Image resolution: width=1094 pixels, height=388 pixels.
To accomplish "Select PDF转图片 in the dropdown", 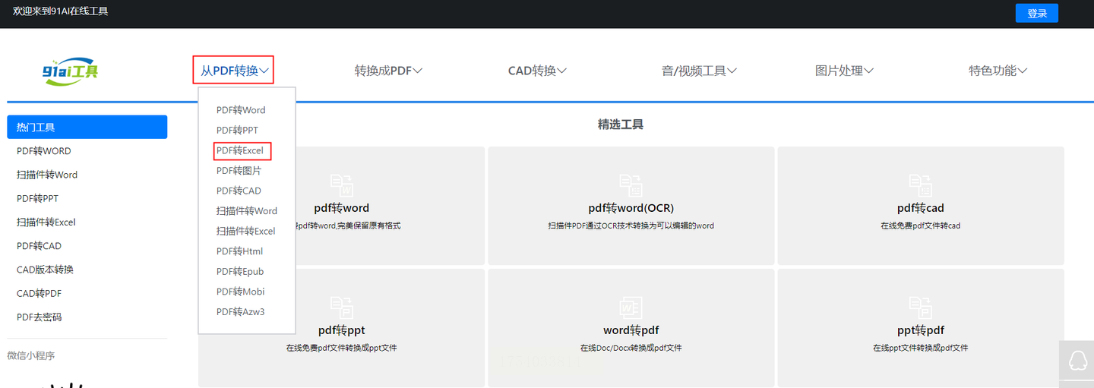I will pos(239,171).
